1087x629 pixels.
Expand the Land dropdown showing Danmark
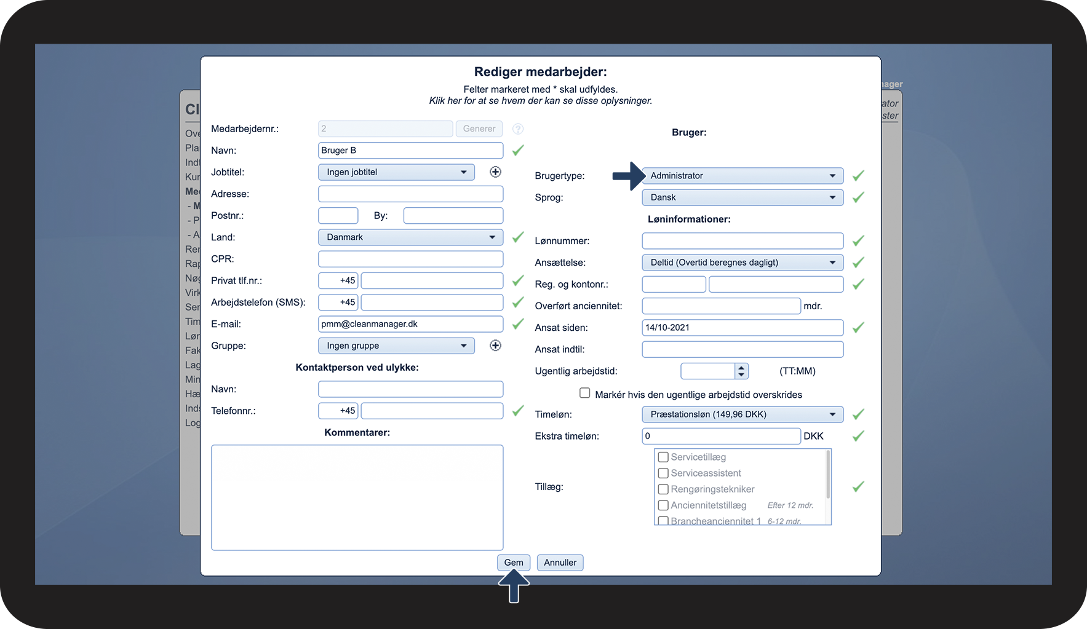[410, 237]
